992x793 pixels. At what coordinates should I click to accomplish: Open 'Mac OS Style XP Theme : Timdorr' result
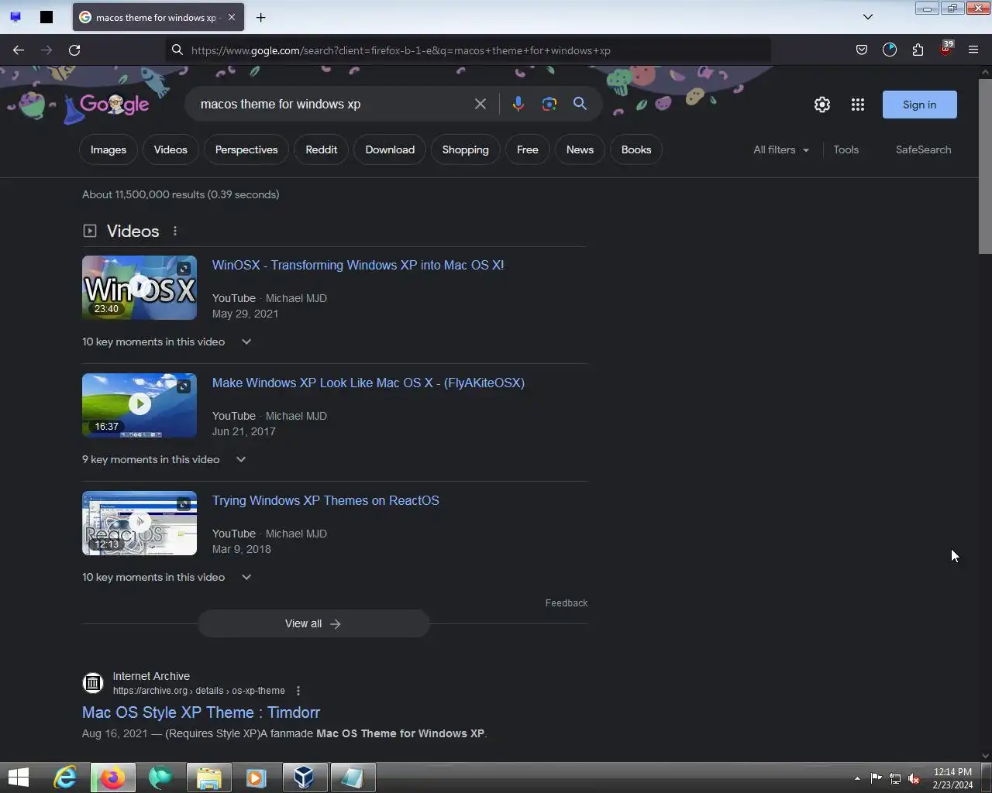(201, 712)
